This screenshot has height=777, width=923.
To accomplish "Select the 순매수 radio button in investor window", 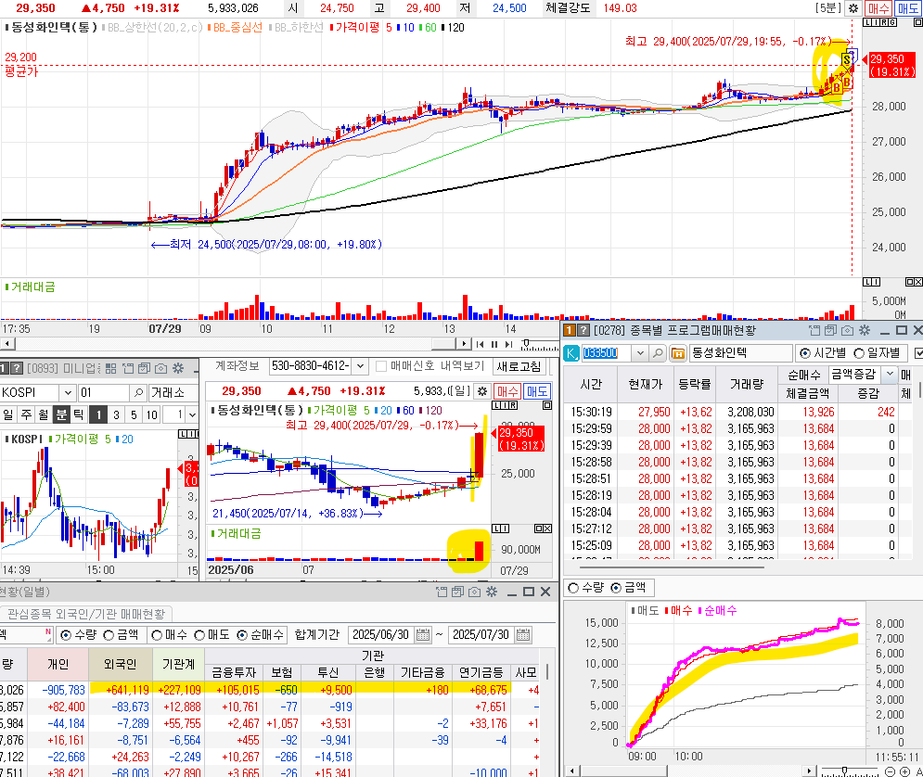I will pos(242,635).
